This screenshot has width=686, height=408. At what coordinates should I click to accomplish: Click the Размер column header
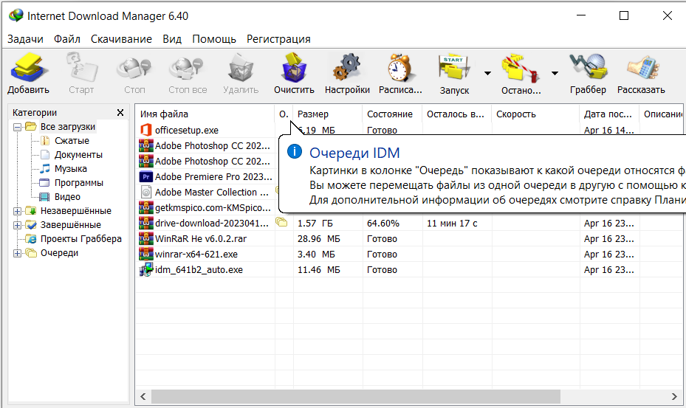click(x=328, y=114)
